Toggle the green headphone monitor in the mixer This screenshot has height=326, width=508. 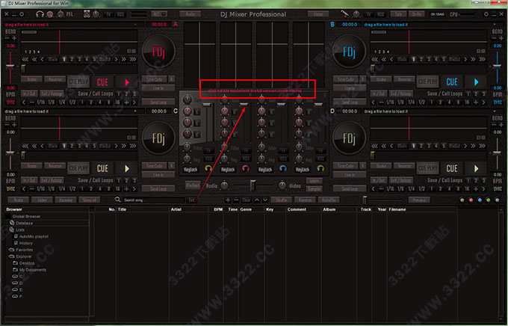click(x=320, y=169)
